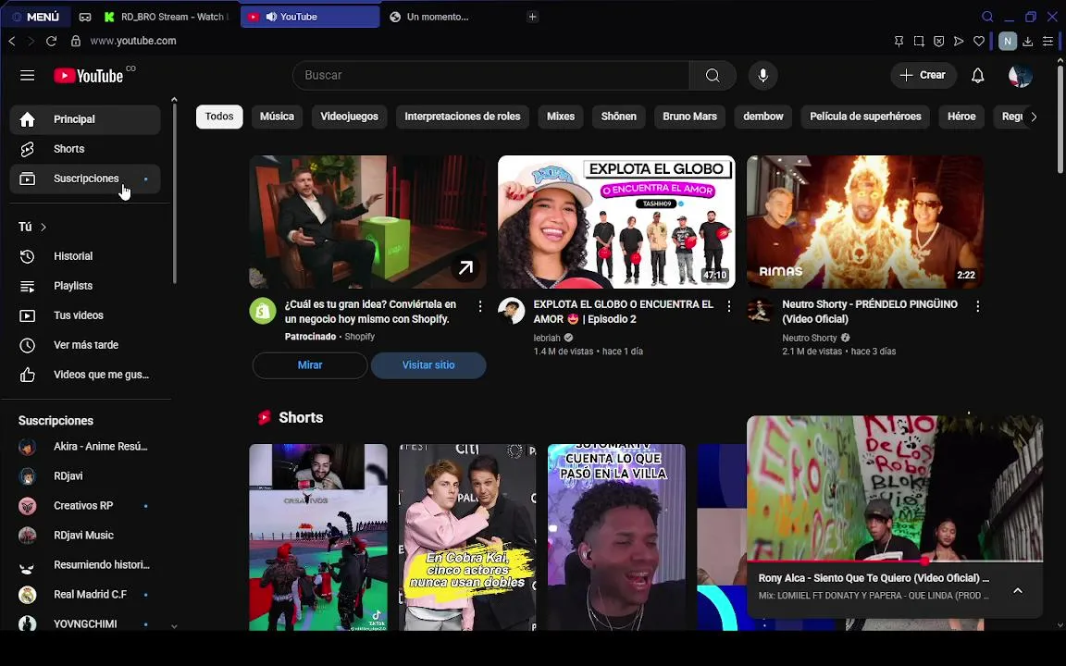Open the short about La Villa
Viewport: 1066px width, 666px height.
coord(616,537)
